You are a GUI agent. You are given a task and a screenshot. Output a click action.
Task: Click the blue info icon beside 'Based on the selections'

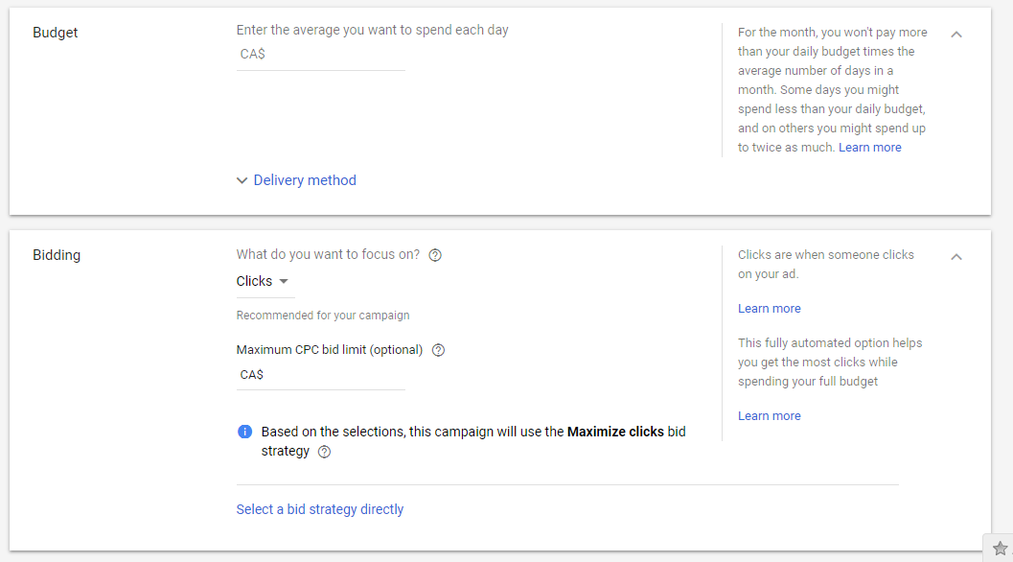pos(244,432)
